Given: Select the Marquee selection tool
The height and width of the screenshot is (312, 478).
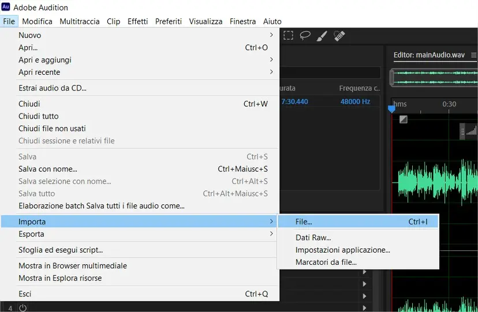Looking at the screenshot, I should pyautogui.click(x=288, y=36).
